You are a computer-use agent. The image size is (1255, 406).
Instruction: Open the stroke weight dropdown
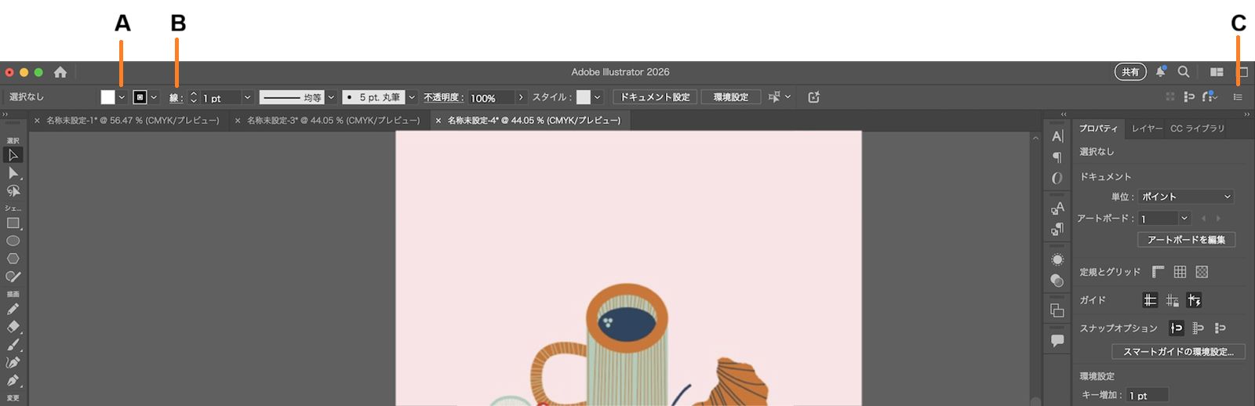click(247, 98)
